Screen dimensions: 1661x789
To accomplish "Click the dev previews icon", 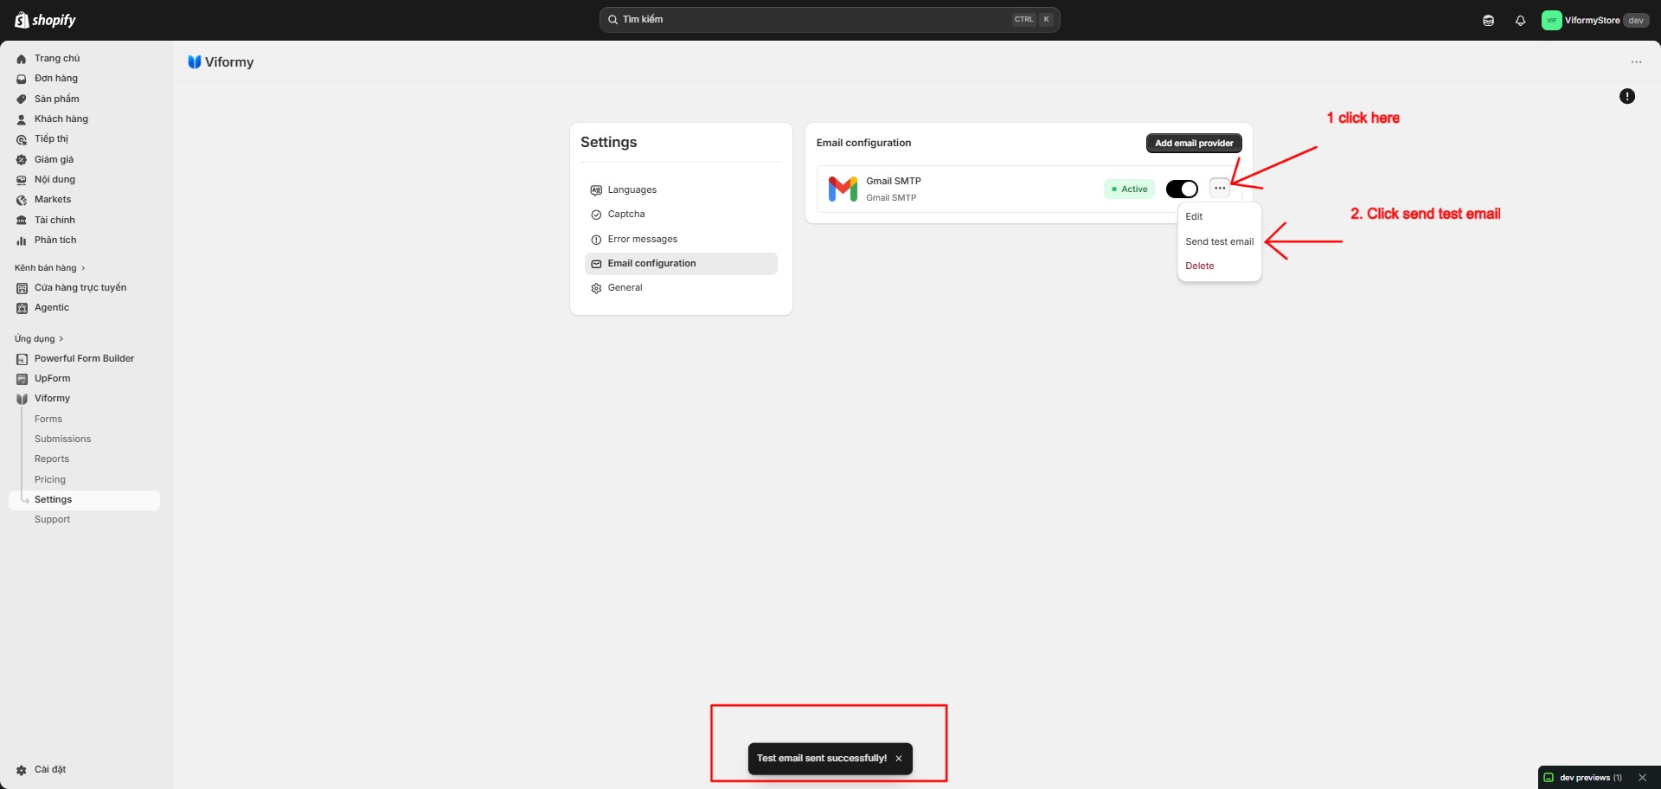I will (x=1549, y=778).
